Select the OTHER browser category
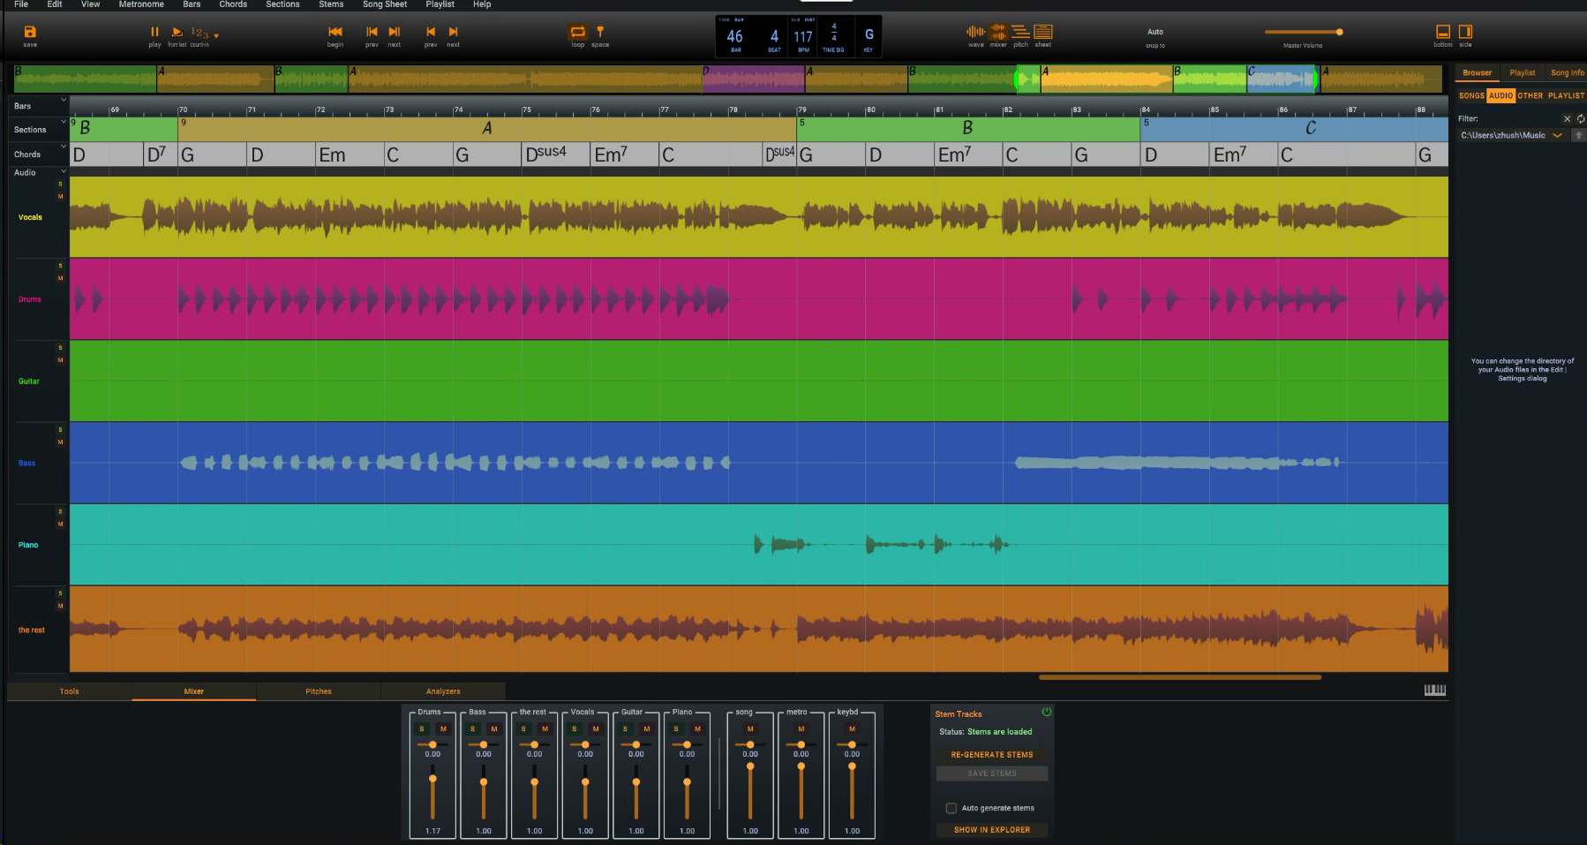Screen dimensions: 1587x845 click(1531, 95)
